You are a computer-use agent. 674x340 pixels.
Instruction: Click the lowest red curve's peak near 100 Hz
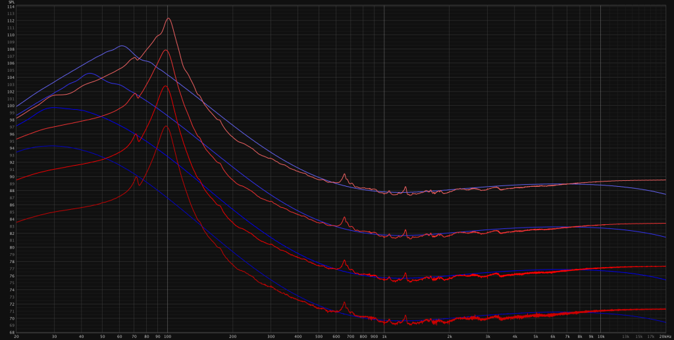(x=167, y=126)
